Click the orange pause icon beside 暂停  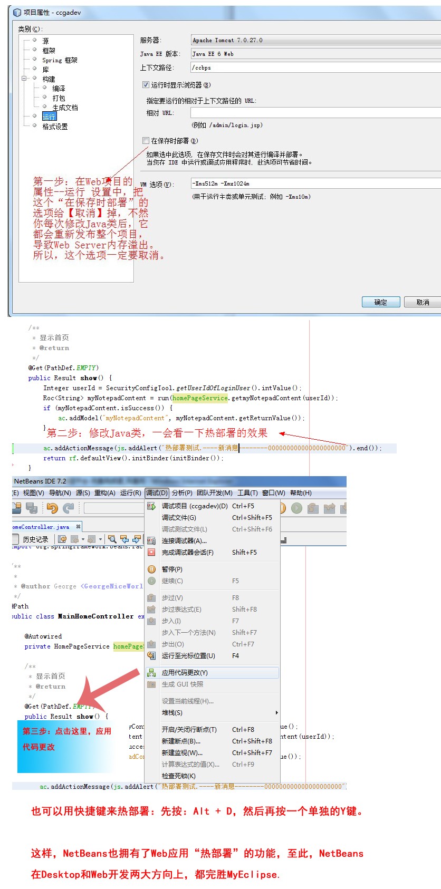click(151, 569)
